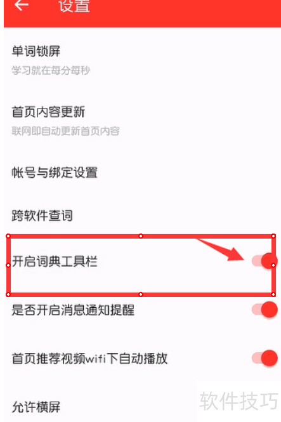
Task: Disable the 是否开启消息通知提醒 switch
Action: [265, 310]
